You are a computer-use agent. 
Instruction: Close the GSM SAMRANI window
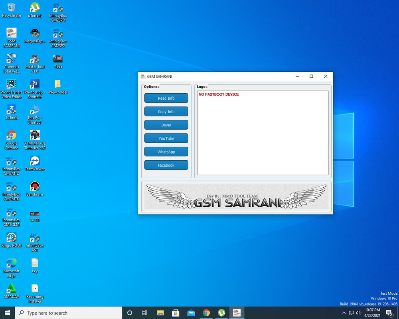[x=326, y=76]
